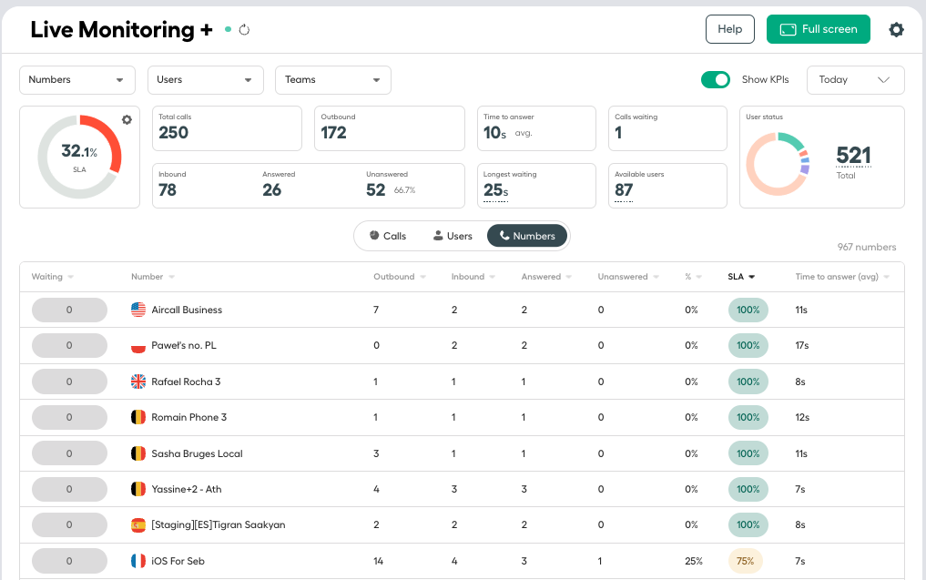Open the Numbers filter dropdown
Screen dimensions: 926x580
(x=77, y=80)
